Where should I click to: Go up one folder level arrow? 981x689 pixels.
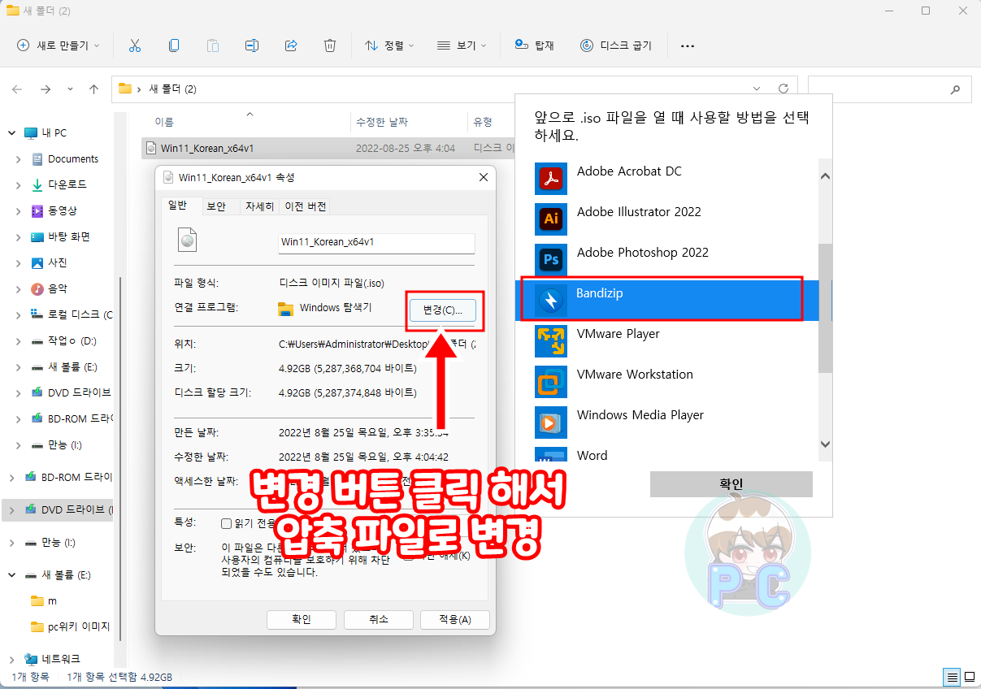(x=94, y=89)
